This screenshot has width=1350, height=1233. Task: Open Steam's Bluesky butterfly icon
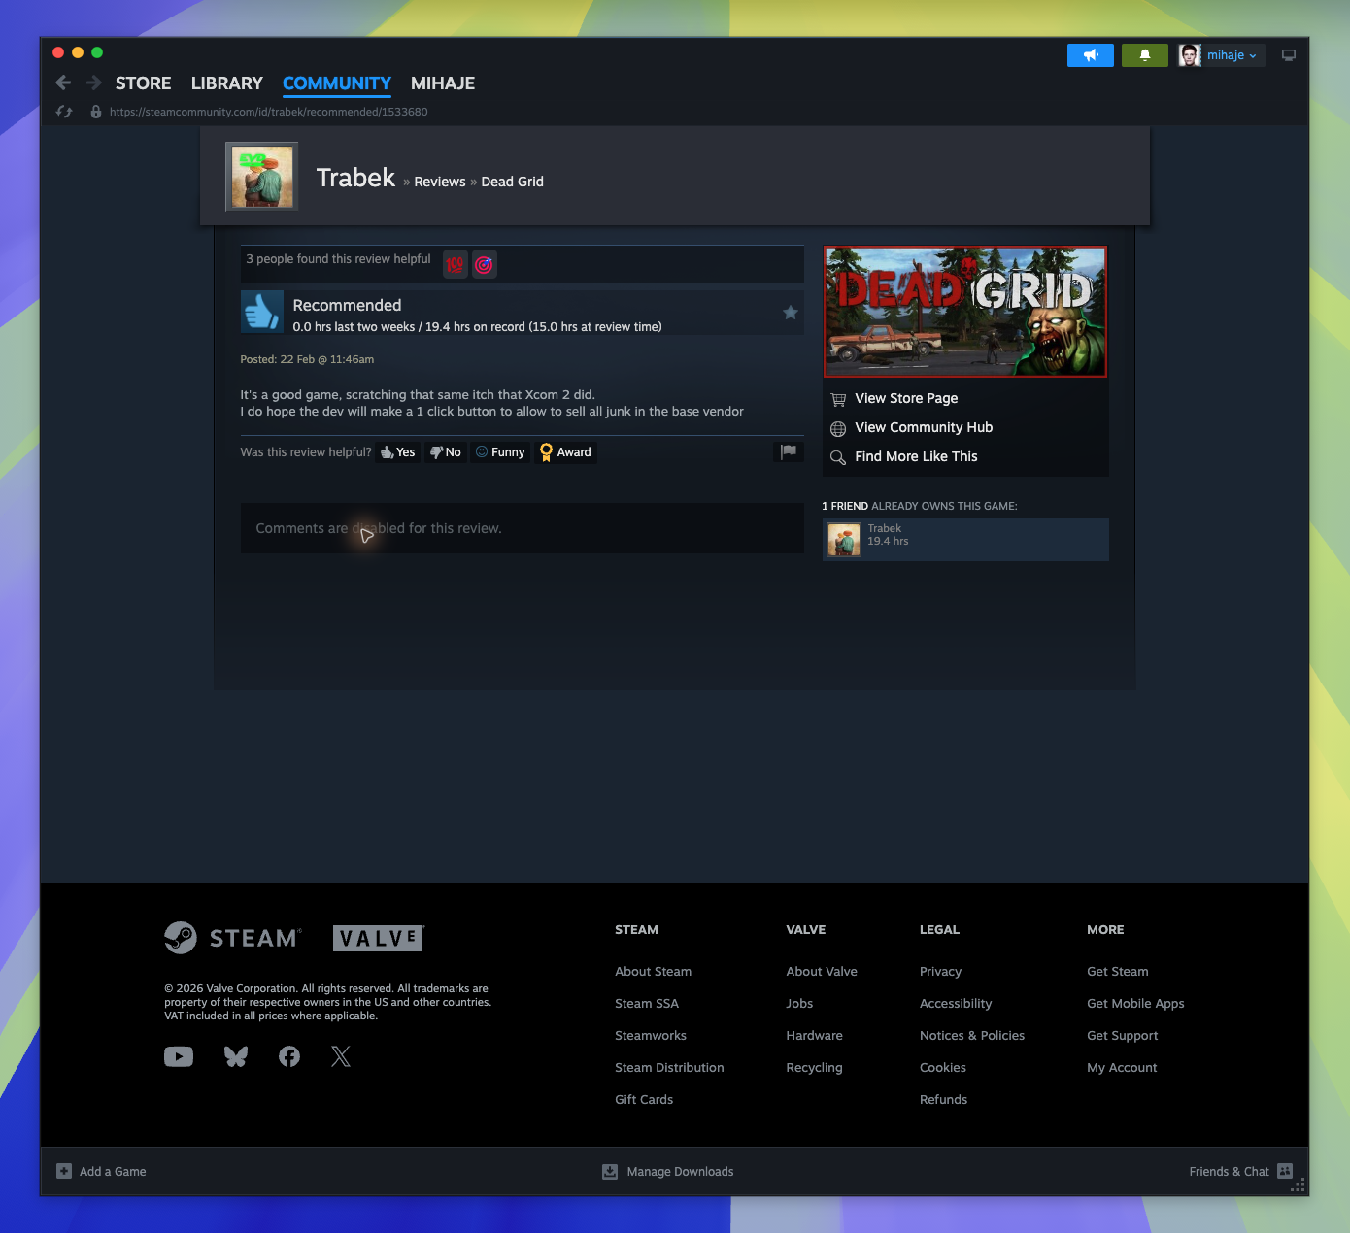tap(236, 1056)
